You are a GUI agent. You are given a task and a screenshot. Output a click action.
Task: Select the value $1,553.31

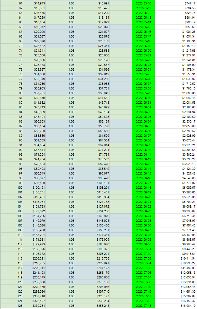189,74
